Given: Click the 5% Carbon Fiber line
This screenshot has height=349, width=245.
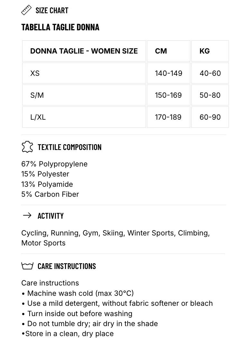Looking at the screenshot, I should [x=50, y=194].
